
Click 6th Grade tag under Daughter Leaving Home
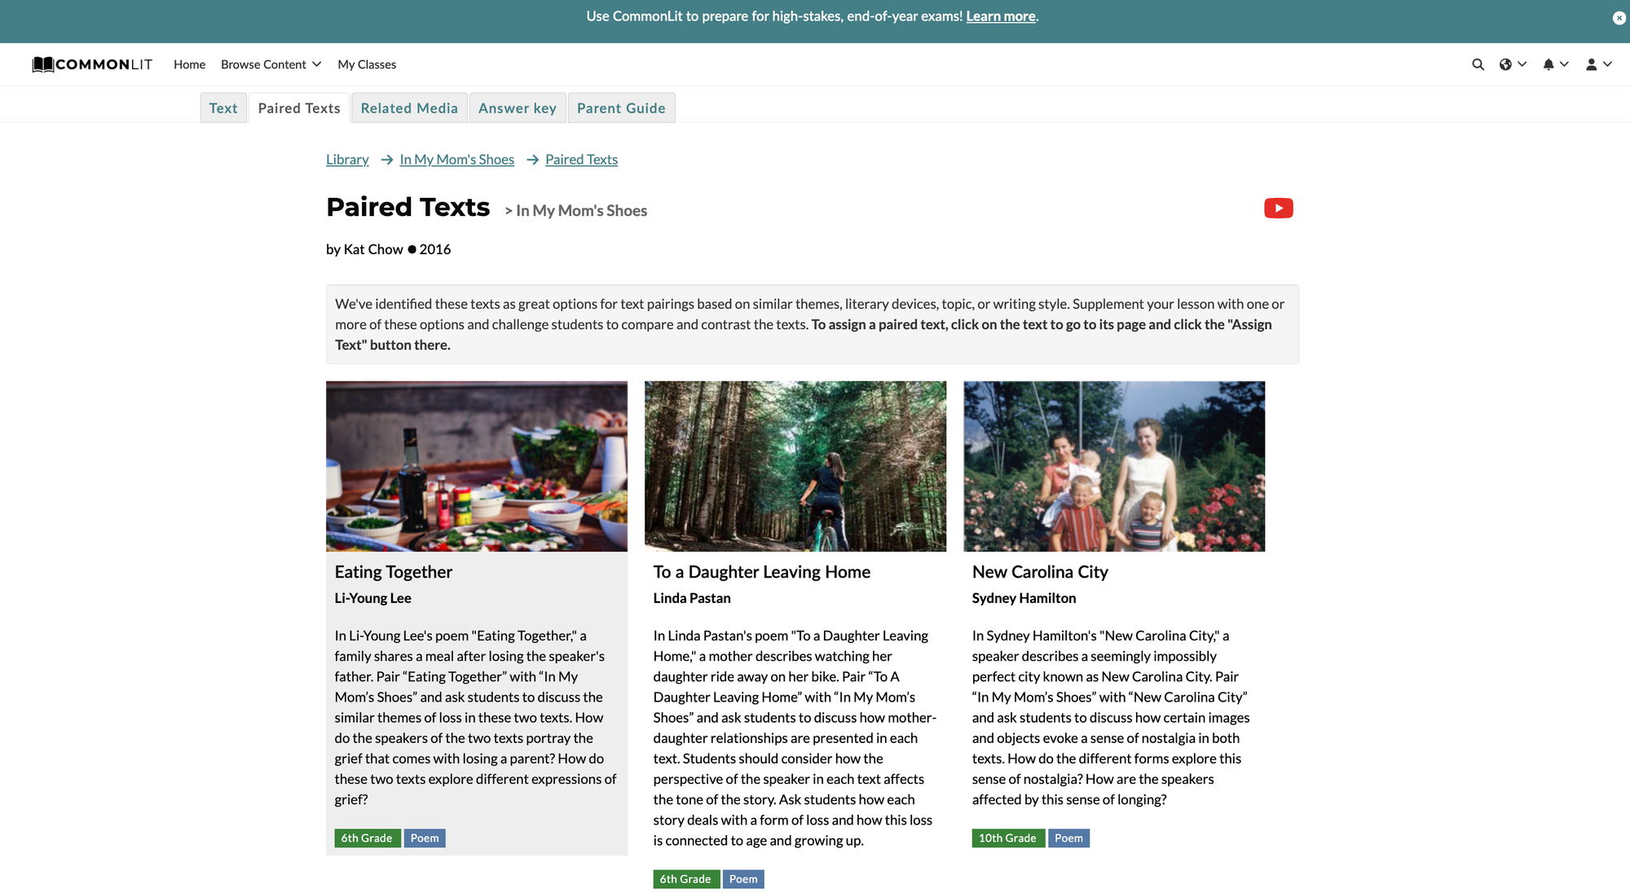[685, 878]
